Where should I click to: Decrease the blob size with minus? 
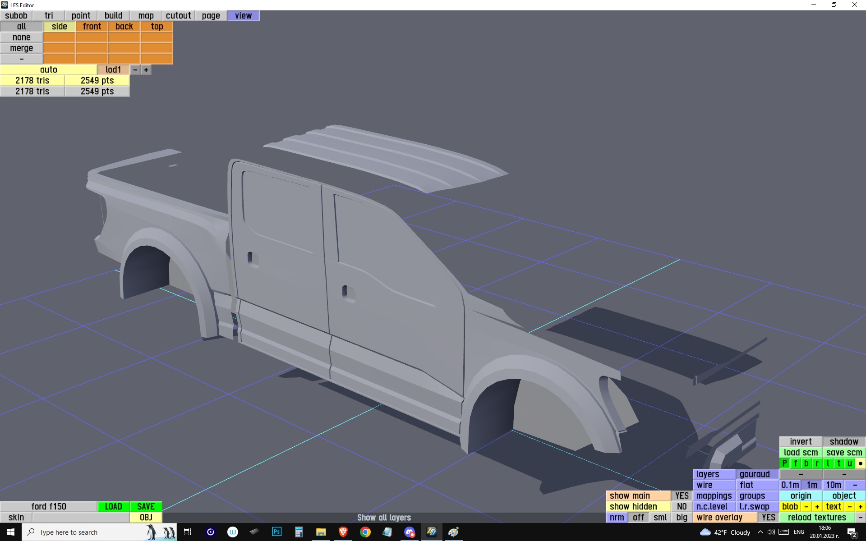(806, 507)
